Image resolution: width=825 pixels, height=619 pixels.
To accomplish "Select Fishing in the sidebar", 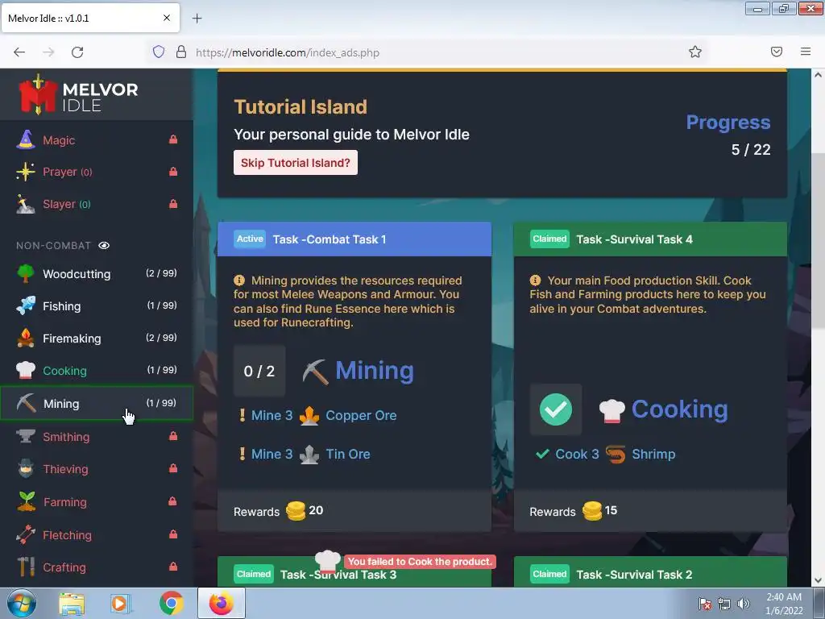I will [x=97, y=305].
